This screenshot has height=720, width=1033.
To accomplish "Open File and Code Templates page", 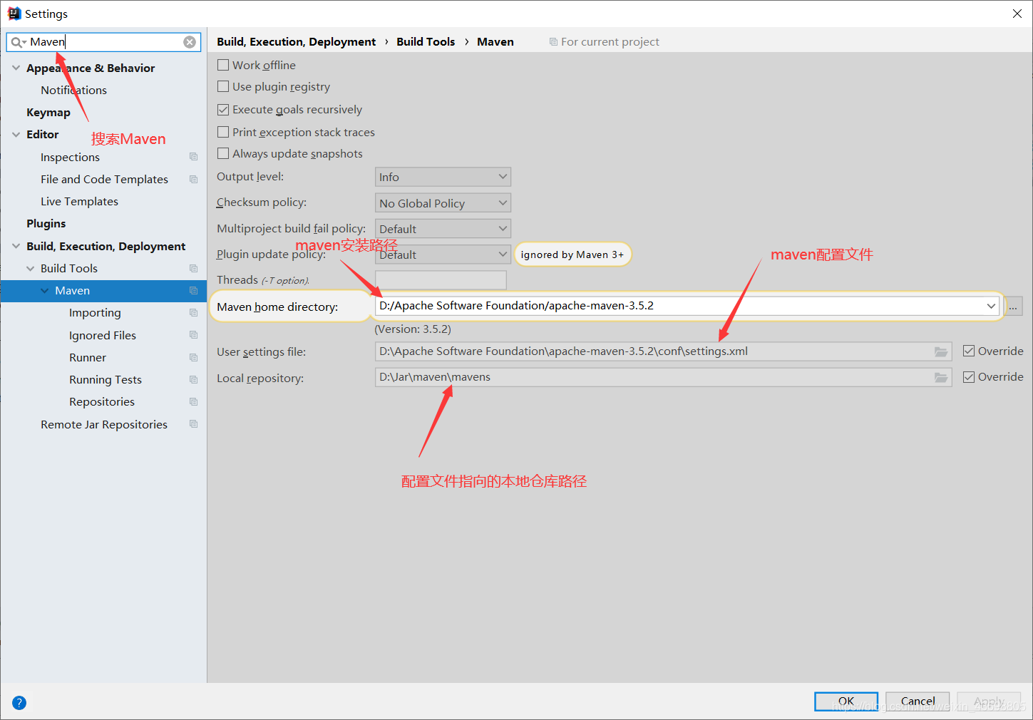I will pyautogui.click(x=104, y=179).
